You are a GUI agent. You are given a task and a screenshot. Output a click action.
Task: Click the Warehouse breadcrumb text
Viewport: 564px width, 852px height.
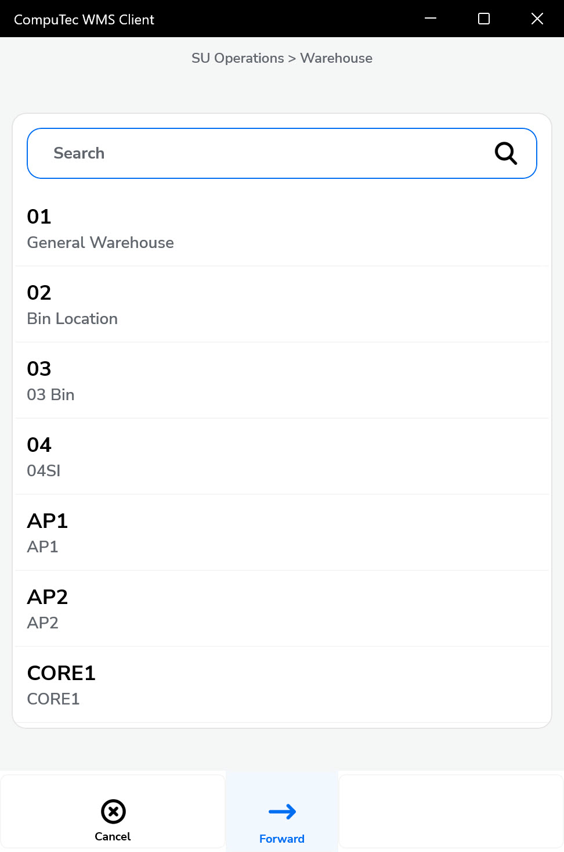(336, 58)
